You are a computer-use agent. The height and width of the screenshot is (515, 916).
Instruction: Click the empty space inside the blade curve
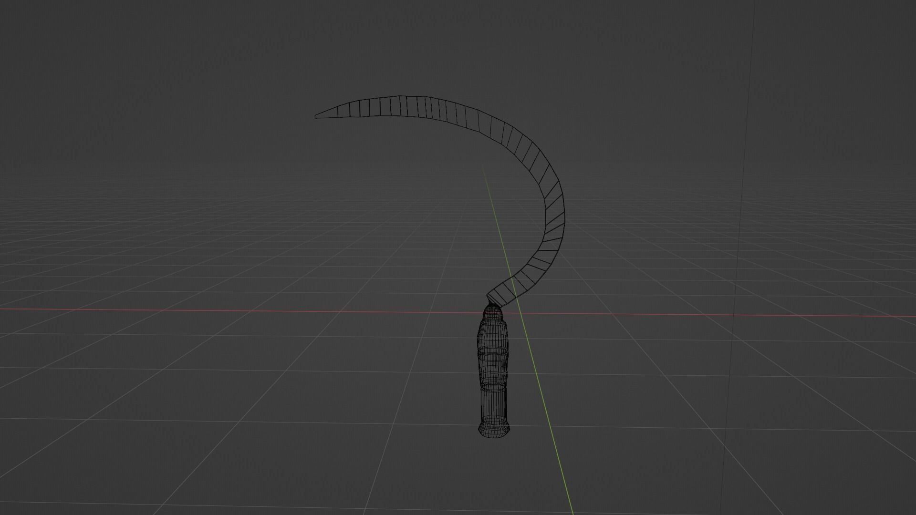coord(453,200)
